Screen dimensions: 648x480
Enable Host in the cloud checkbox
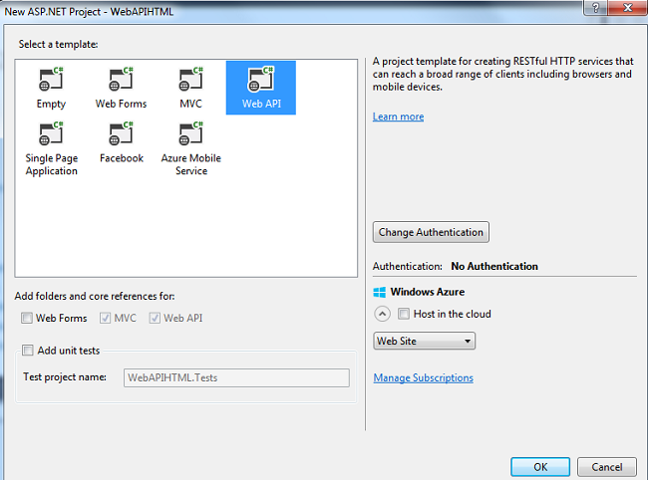404,314
